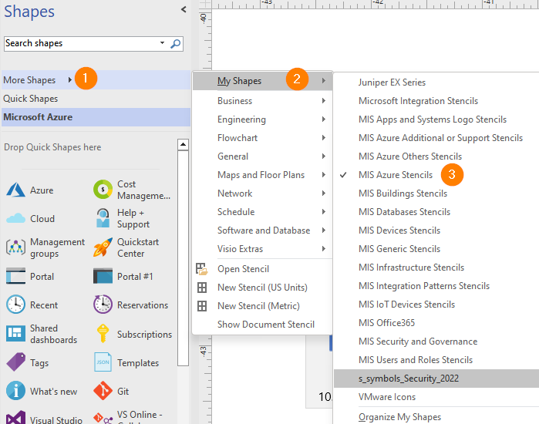Pick the What's new info icon
This screenshot has height=424, width=539.
tap(15, 391)
